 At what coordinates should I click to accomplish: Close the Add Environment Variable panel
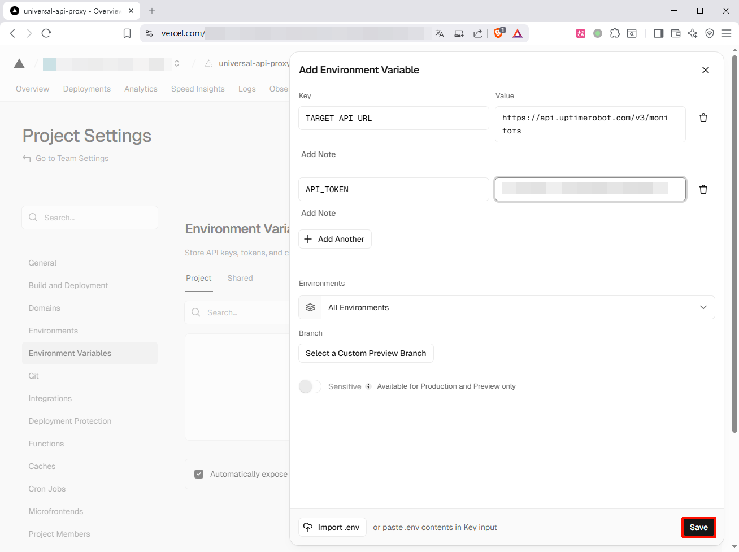[x=705, y=70]
